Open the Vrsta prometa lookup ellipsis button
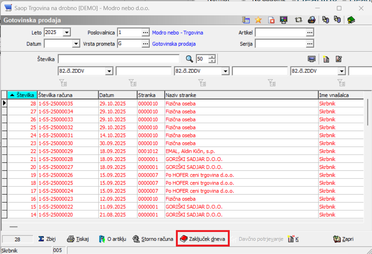372x254 pixels. click(145, 44)
